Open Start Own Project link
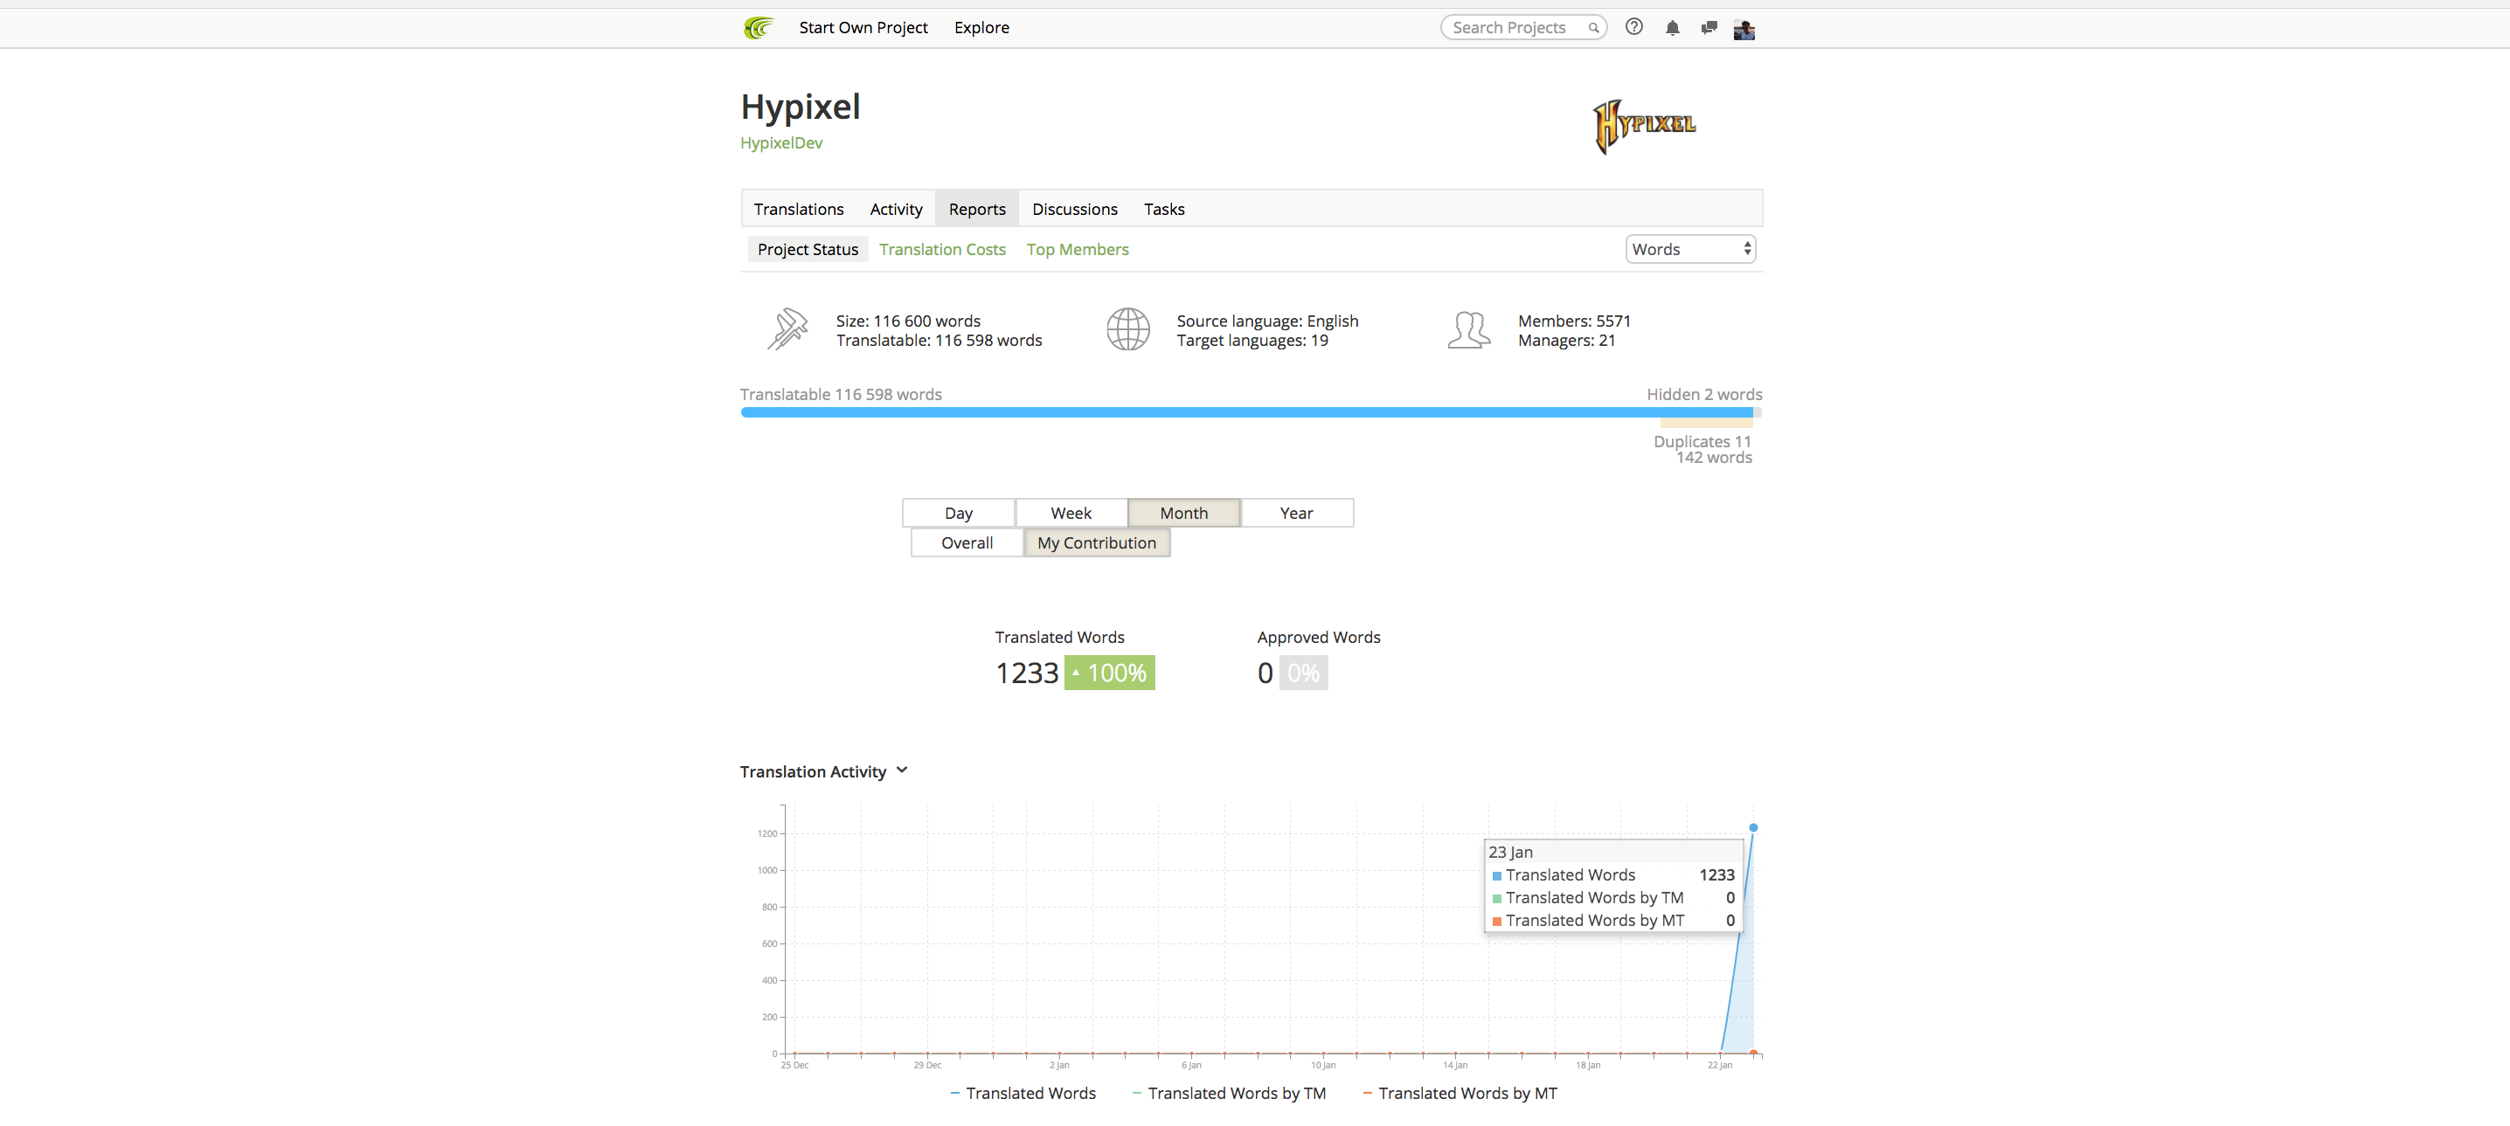2510x1126 pixels. tap(863, 28)
